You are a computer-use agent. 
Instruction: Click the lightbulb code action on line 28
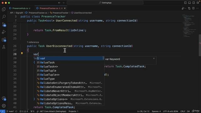tap(22, 53)
